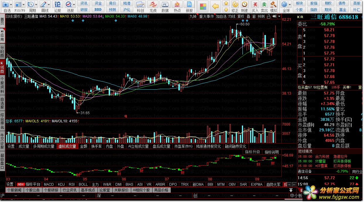Viewport: 364px width, 202px height.
Task: Open the 测速 speed test clock icon
Action: click(245, 4)
